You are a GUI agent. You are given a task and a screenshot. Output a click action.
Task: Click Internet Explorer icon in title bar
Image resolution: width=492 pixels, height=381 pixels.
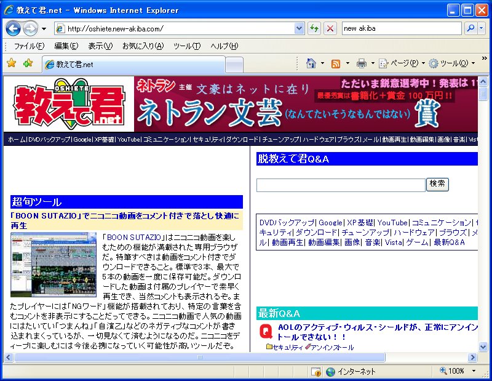coord(9,10)
